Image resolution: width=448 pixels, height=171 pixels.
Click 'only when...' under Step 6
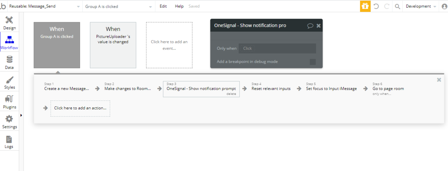(382, 94)
